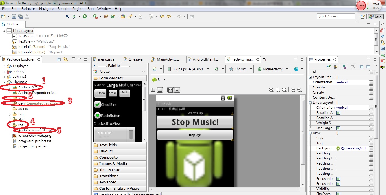The height and width of the screenshot is (195, 386).
Task: Click the Emulate Real Size magnifier icon
Action: [271, 90]
